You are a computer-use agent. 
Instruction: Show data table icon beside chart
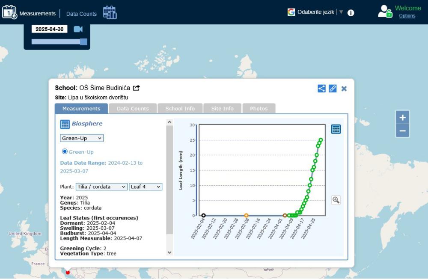pos(336,129)
